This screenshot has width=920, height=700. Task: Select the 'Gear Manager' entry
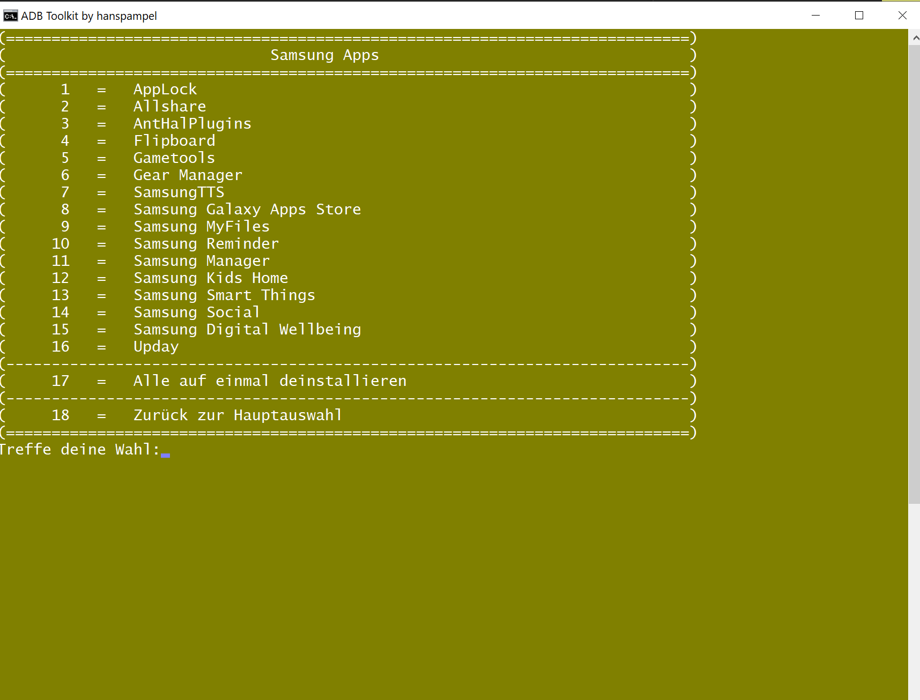[188, 175]
